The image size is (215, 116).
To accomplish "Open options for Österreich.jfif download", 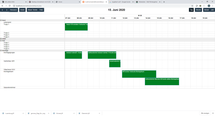I will click(99, 113).
